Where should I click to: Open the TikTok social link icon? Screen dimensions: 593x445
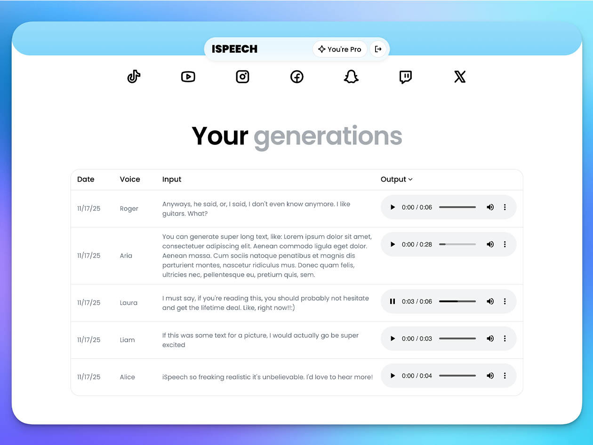134,76
